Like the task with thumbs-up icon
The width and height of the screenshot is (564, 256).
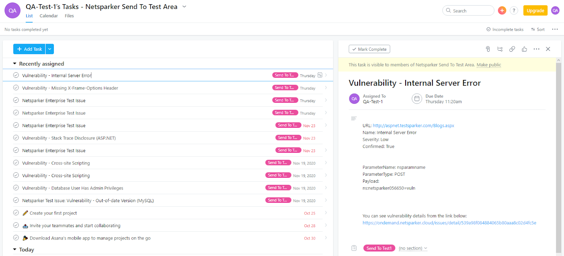click(x=525, y=49)
